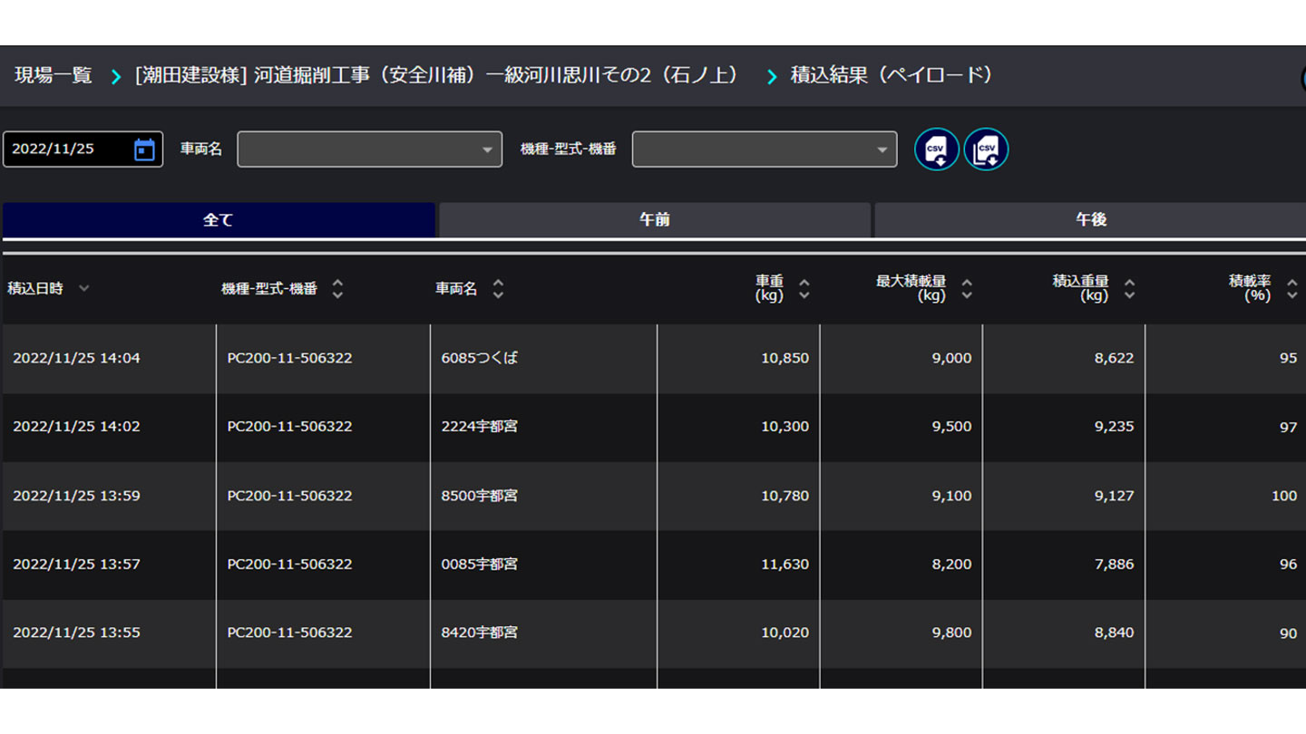Sort by 積込重量 column arrows
1306x734 pixels.
pos(1129,289)
